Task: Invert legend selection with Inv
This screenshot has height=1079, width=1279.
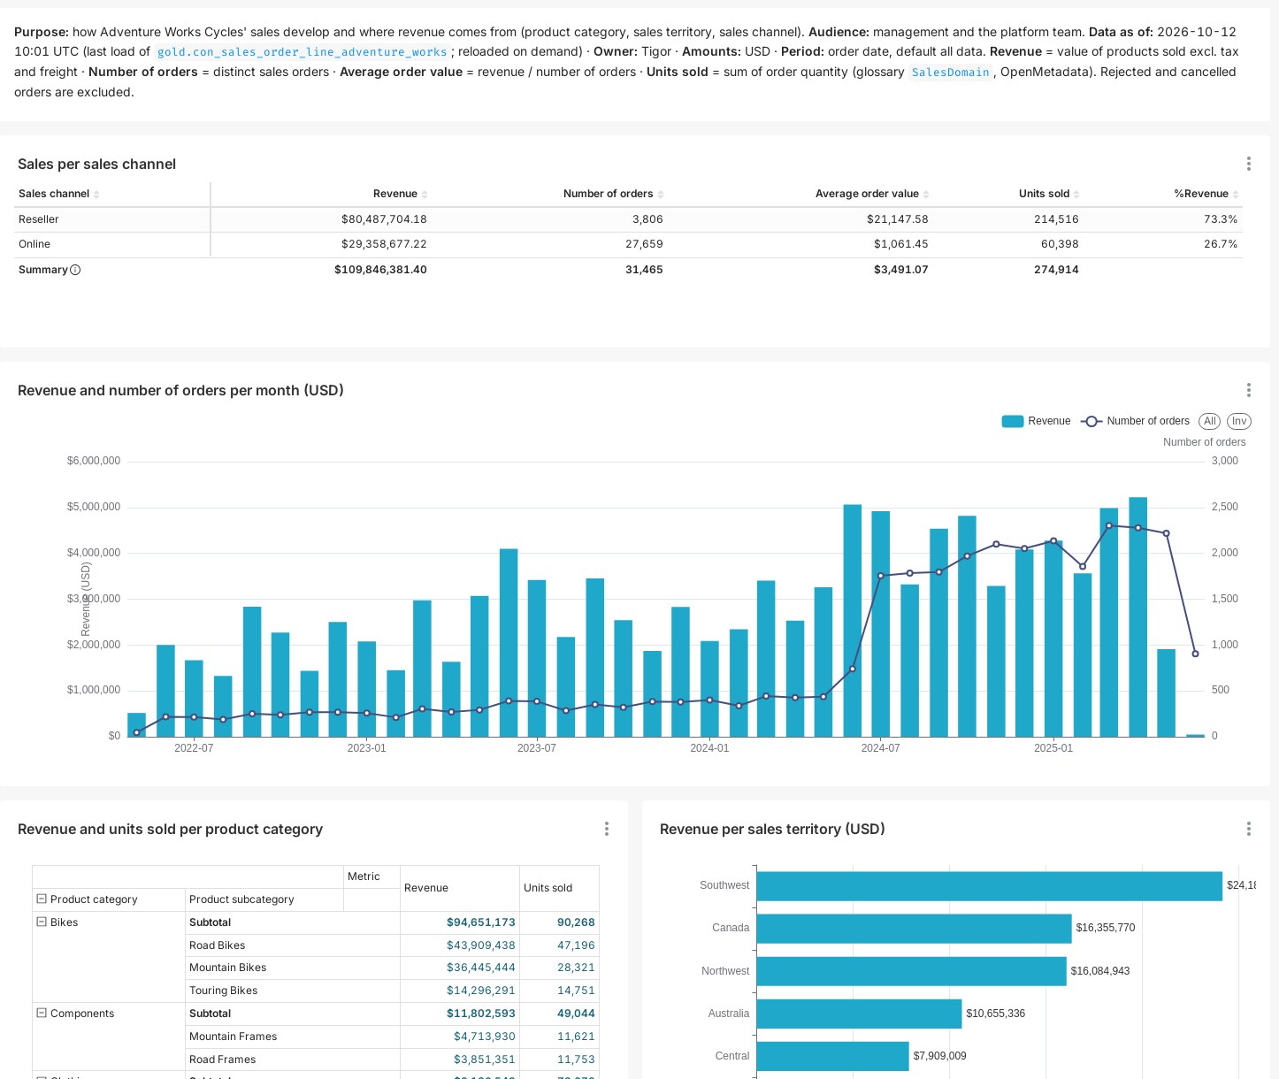Action: click(1238, 421)
